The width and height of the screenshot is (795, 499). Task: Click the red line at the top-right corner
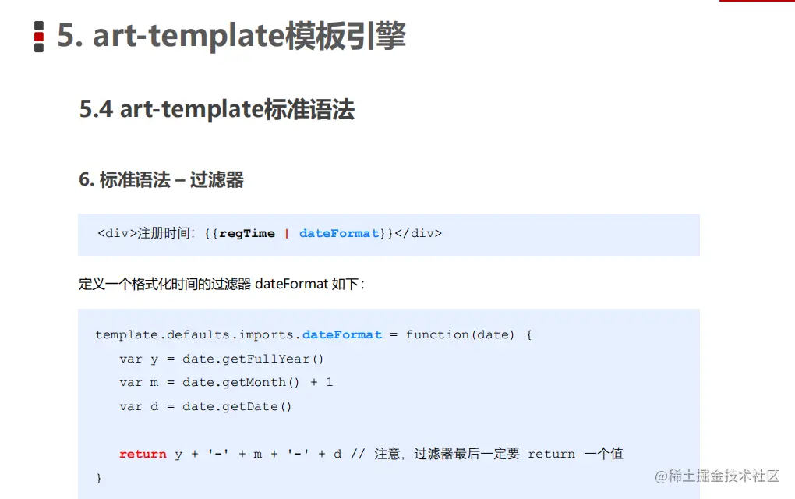pyautogui.click(x=756, y=2)
